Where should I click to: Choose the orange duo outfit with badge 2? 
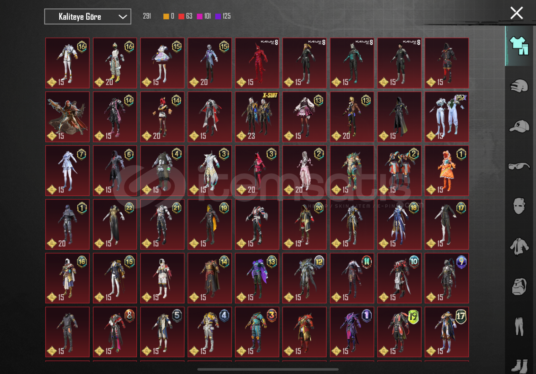point(399,171)
